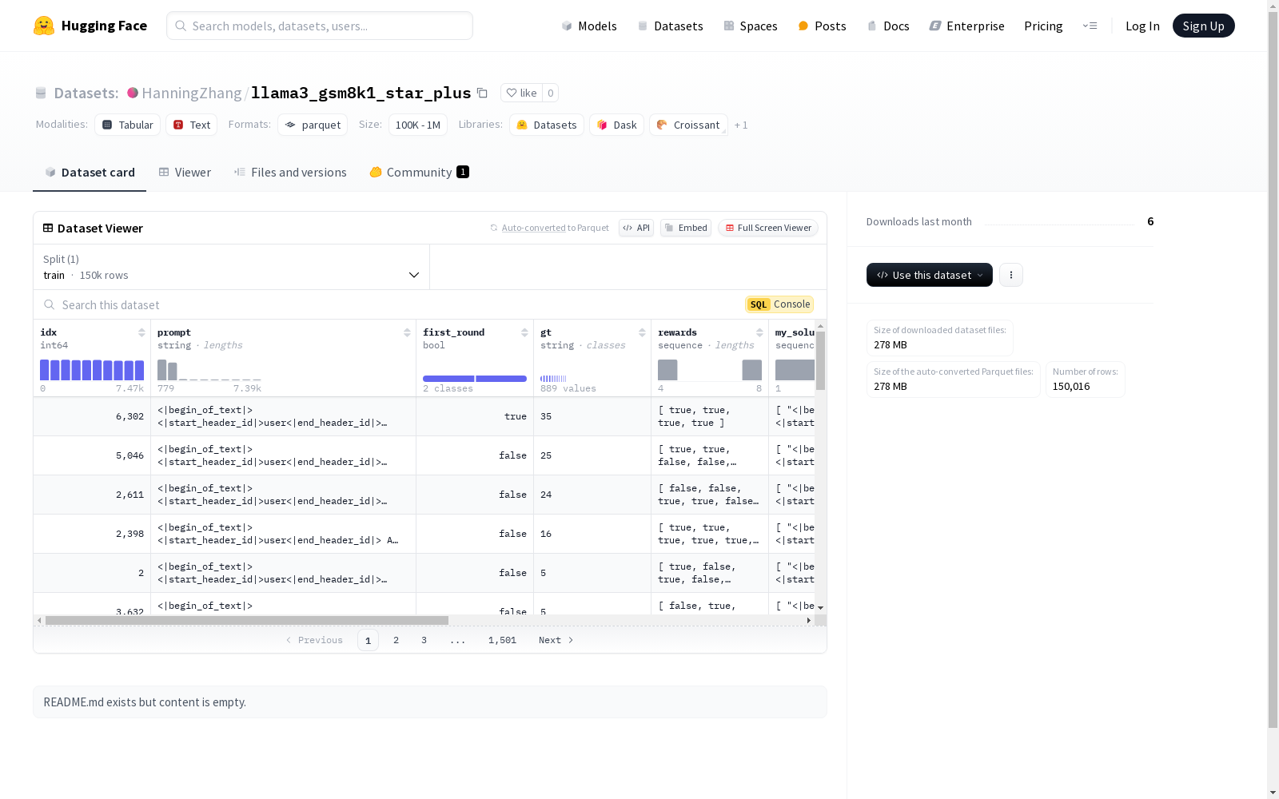Screen dimensions: 1279x799
Task: Expand the Use this dataset dropdown
Action: pyautogui.click(x=930, y=275)
